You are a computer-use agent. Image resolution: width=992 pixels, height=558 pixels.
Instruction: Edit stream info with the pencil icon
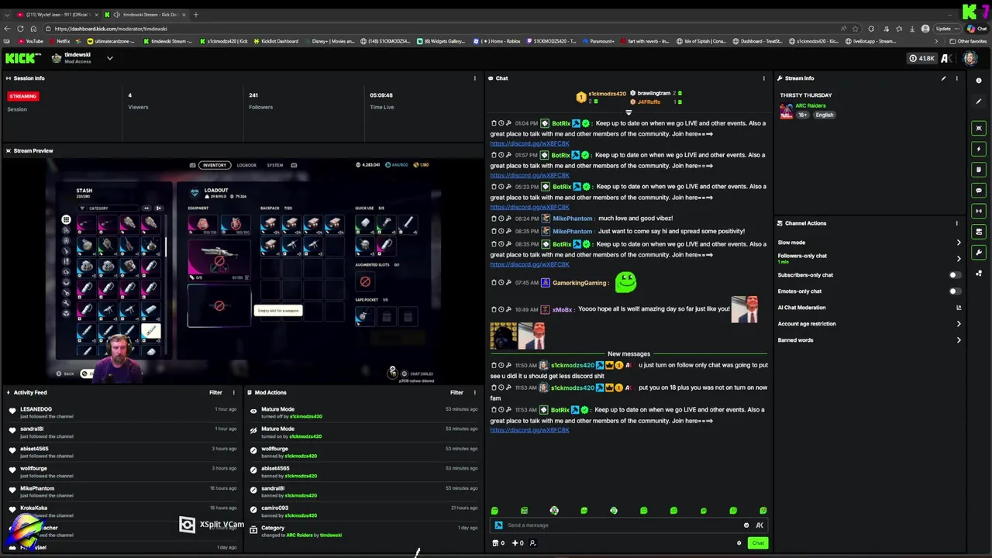click(x=943, y=78)
